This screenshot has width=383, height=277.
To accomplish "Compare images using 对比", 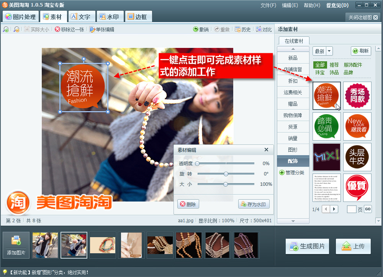I will (264, 30).
